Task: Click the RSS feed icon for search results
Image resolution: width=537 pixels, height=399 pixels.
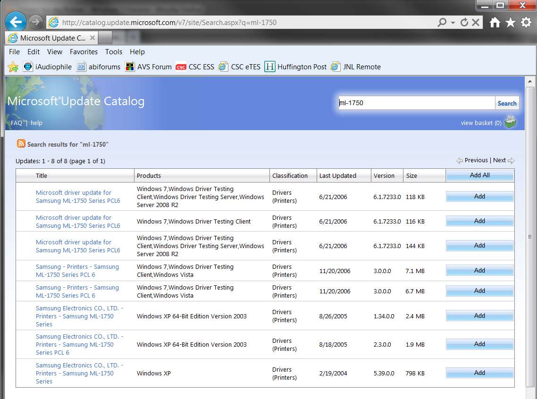Action: pos(21,143)
